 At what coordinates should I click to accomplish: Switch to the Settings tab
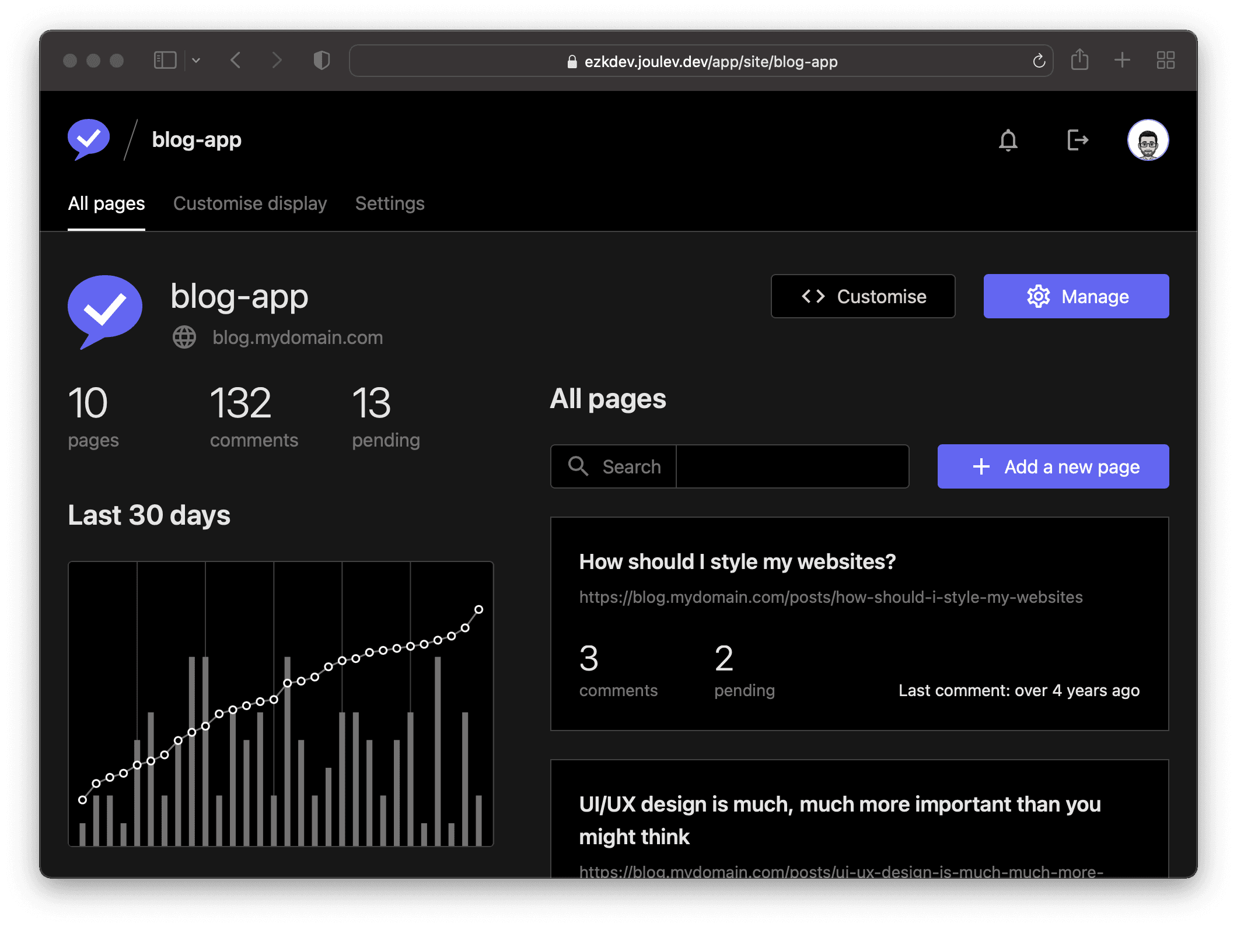[389, 203]
